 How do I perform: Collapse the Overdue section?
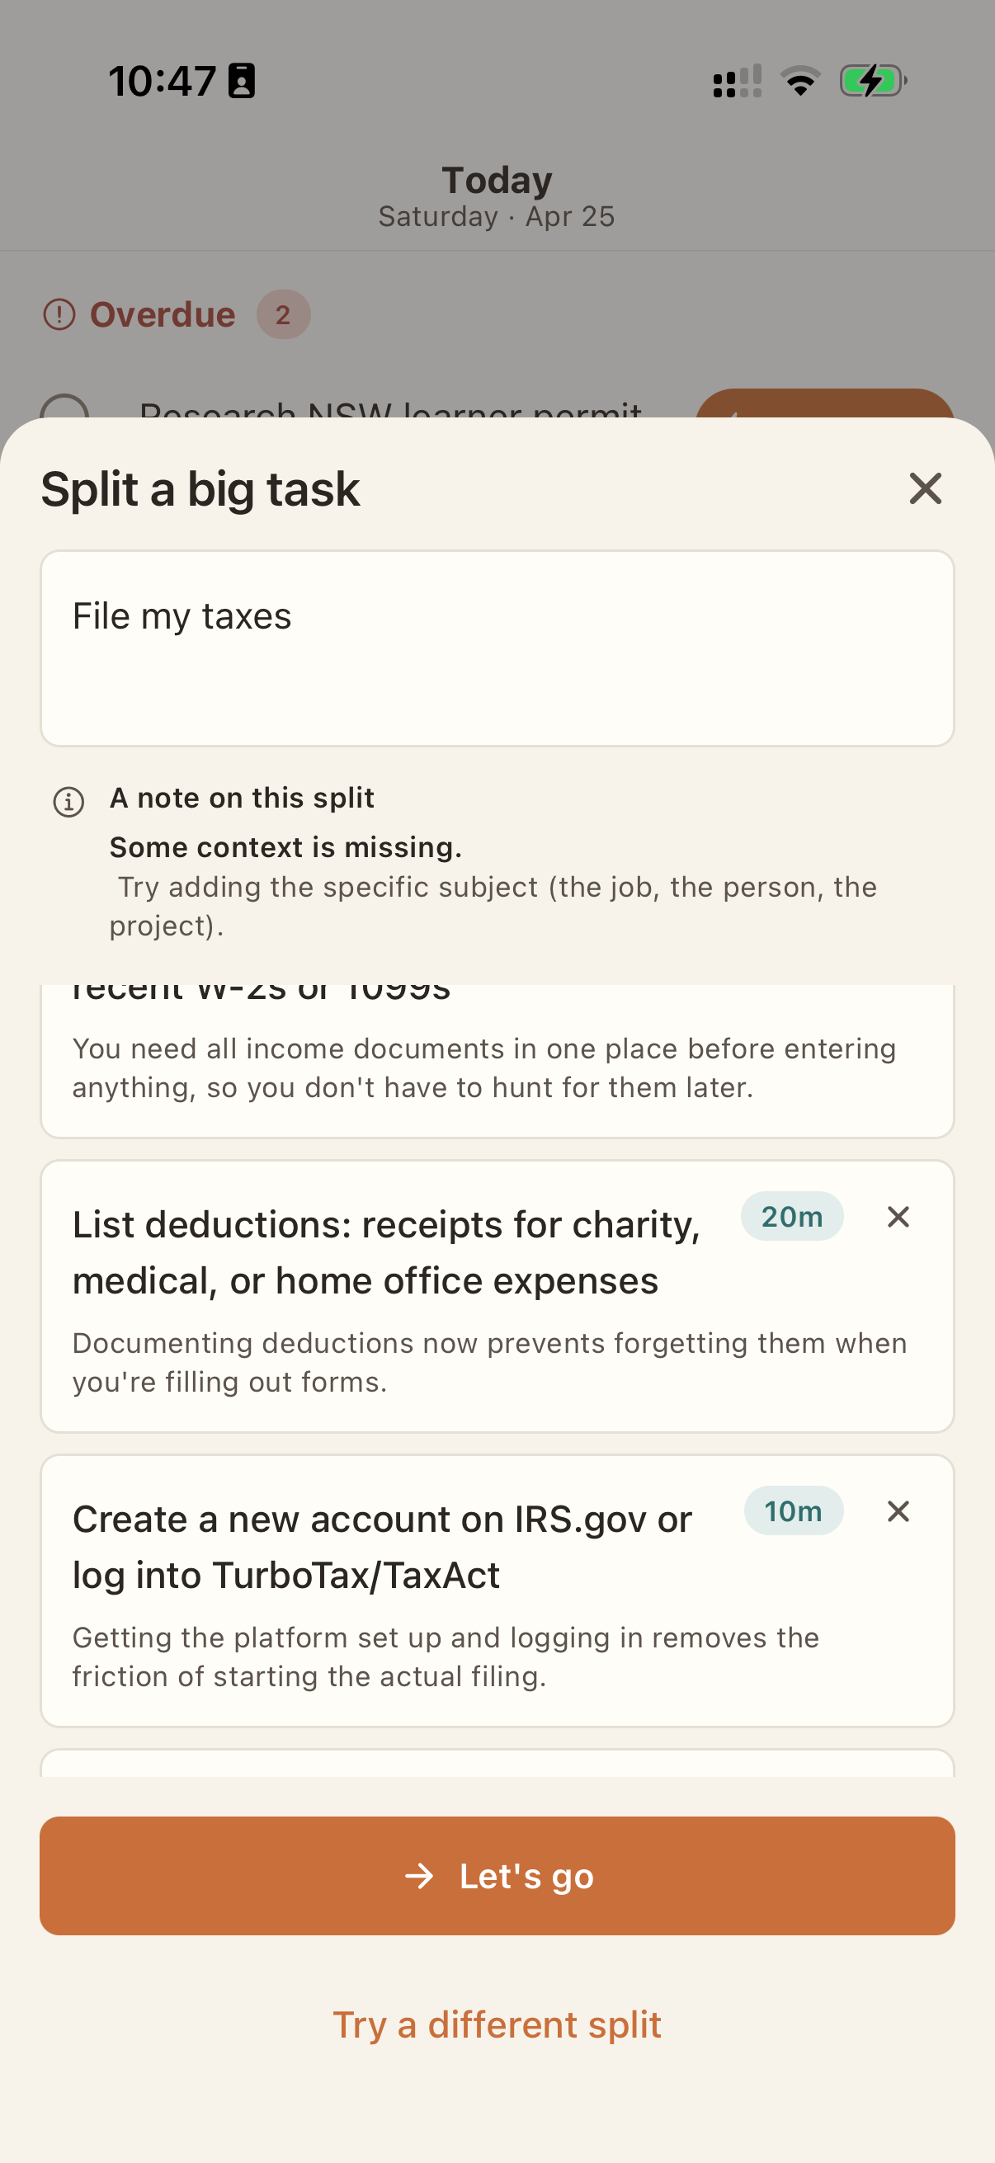(x=162, y=313)
